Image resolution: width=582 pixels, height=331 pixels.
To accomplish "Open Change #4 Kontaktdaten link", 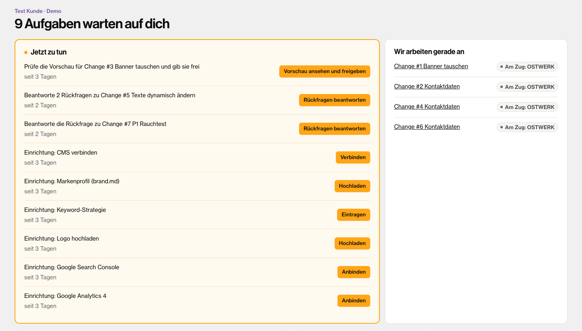I will (427, 107).
